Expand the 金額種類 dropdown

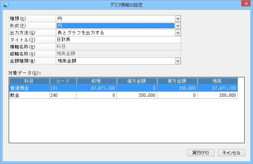178,61
